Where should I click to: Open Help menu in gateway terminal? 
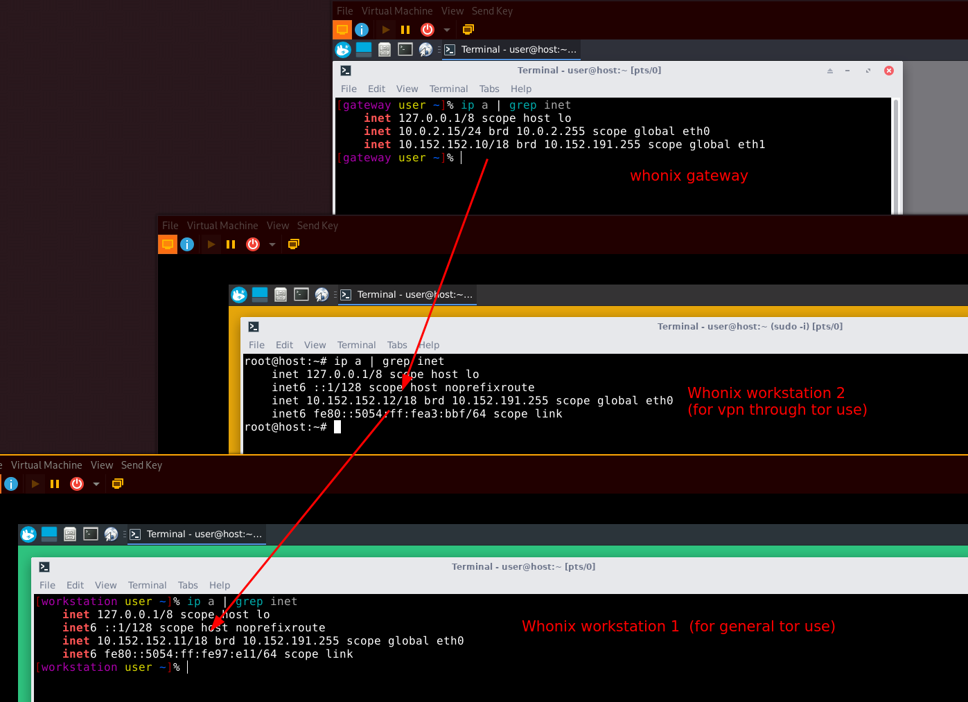click(x=521, y=89)
